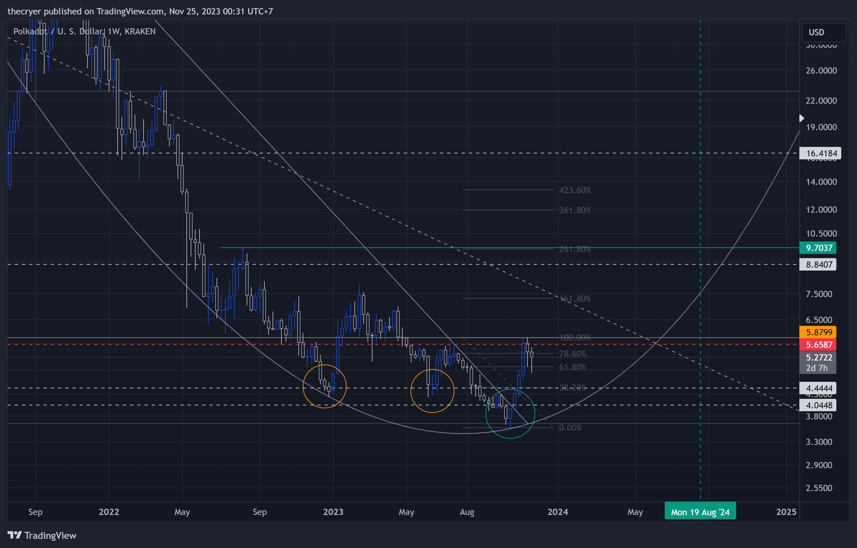Click the 0.00% Fibonacci level label

[570, 427]
